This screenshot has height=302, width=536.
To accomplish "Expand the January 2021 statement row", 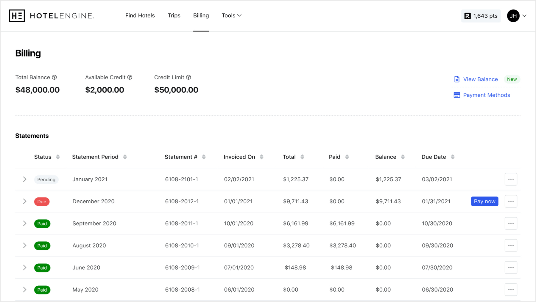I will pyautogui.click(x=25, y=179).
